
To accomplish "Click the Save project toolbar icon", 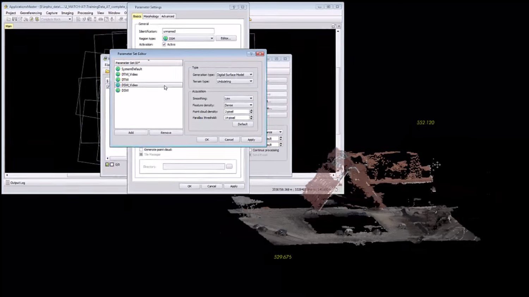I will tap(14, 19).
